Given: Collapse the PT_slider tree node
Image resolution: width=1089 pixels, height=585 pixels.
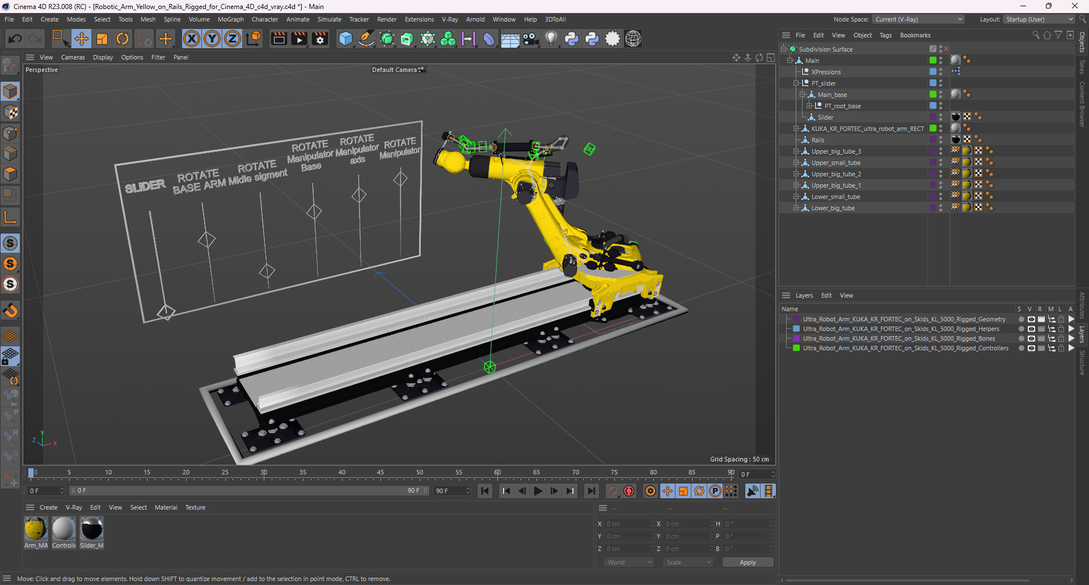Looking at the screenshot, I should tap(796, 83).
